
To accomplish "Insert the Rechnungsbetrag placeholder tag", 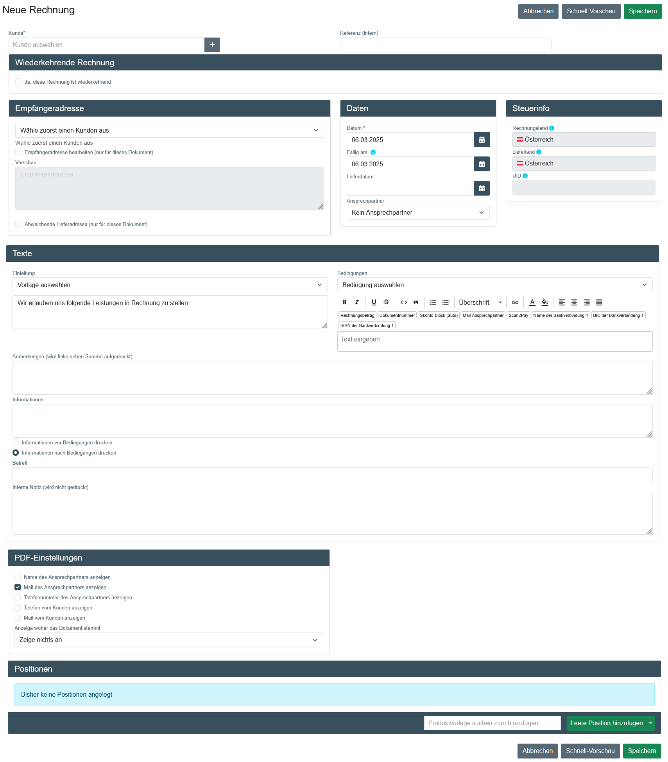I will pyautogui.click(x=357, y=315).
